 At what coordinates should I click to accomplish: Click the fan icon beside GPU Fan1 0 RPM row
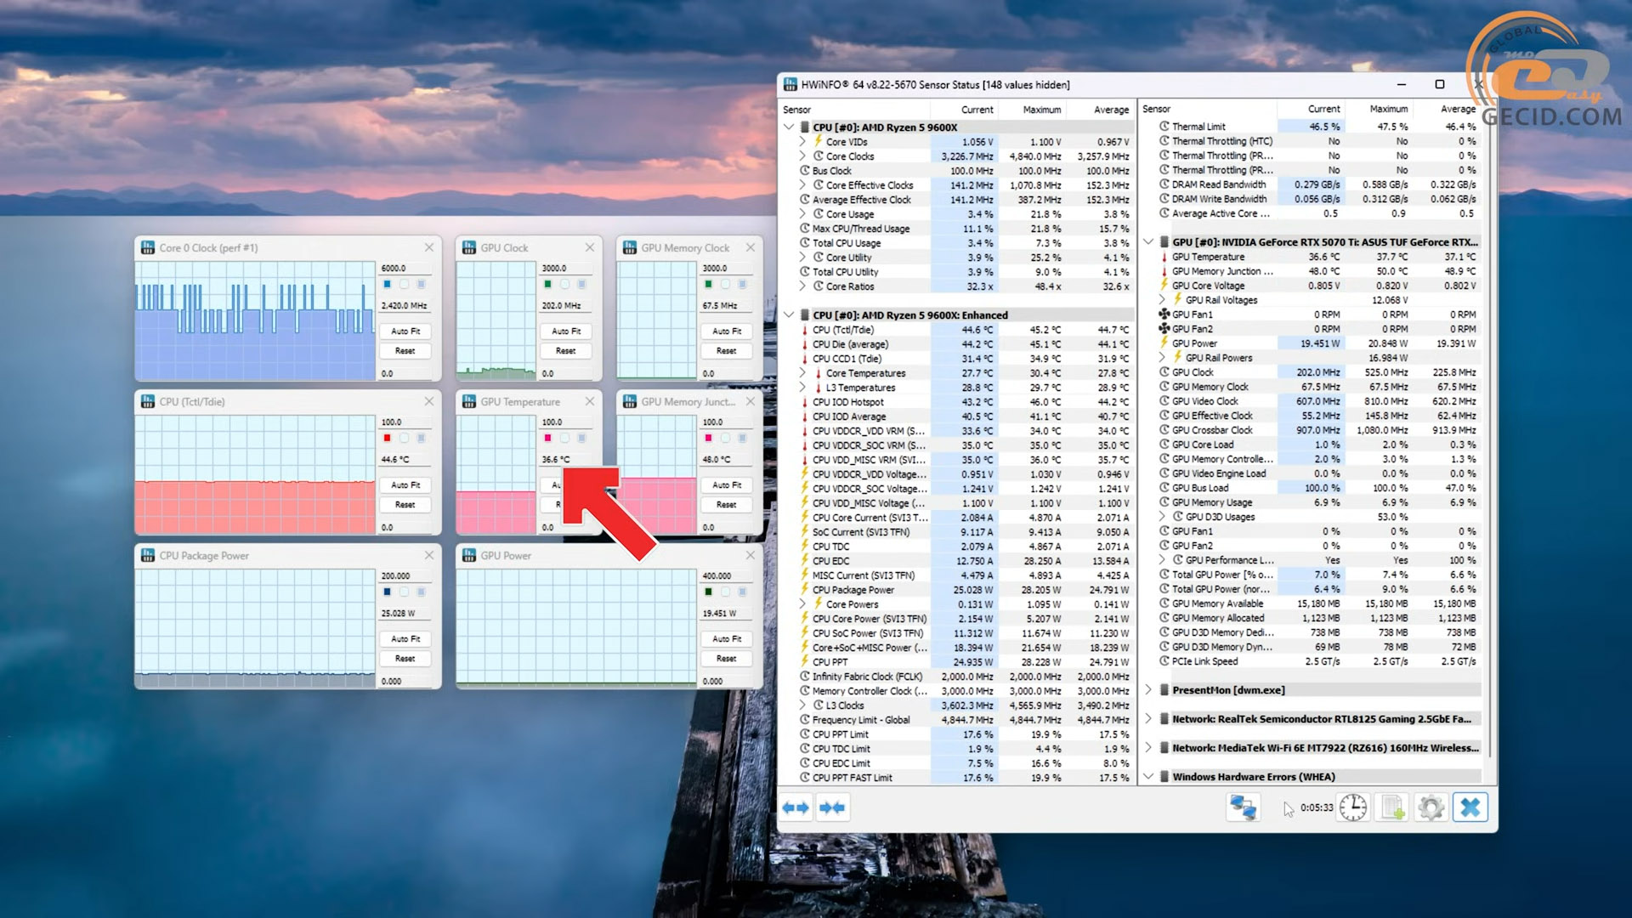point(1164,314)
